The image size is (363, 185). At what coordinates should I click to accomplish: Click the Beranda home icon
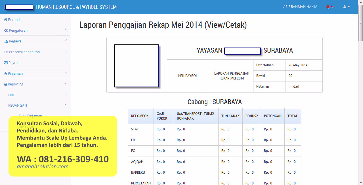click(x=5, y=20)
